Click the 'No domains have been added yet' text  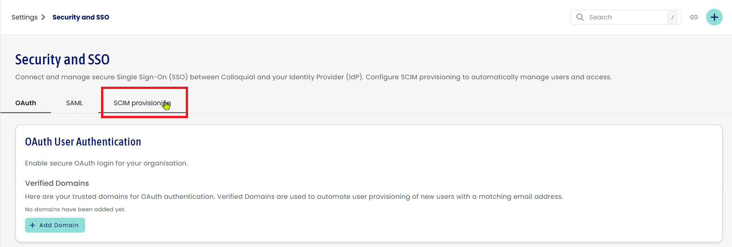click(75, 209)
